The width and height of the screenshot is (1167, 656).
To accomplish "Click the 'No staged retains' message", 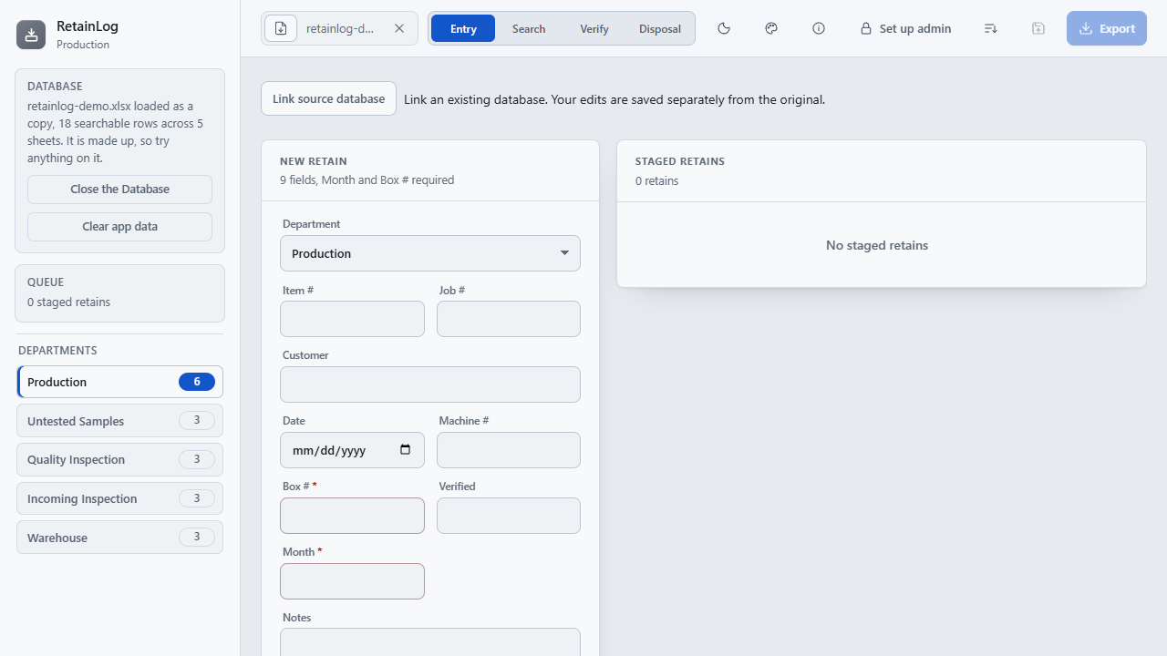I will pos(877,245).
